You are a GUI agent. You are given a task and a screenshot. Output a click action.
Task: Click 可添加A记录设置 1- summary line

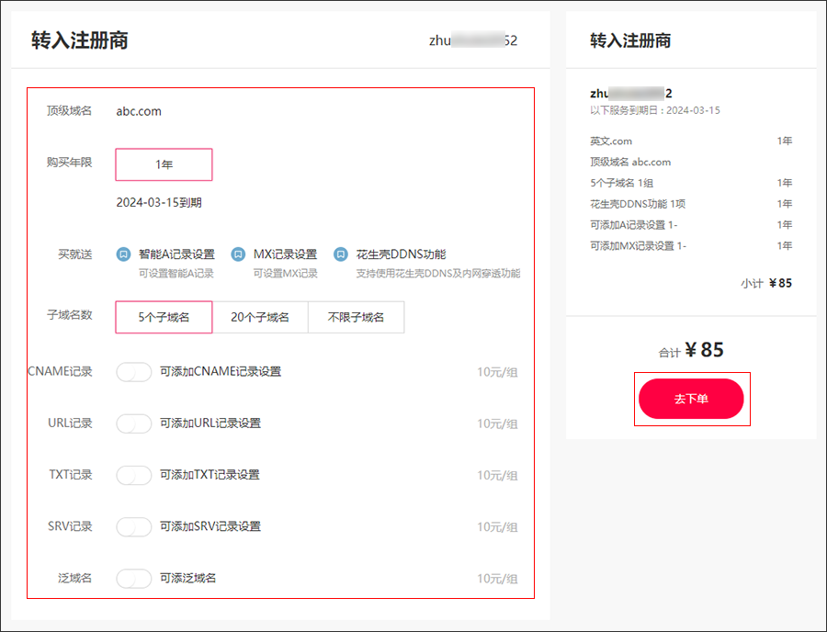633,225
